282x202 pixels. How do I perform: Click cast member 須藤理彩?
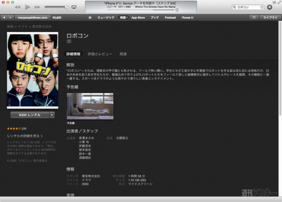(x=85, y=157)
